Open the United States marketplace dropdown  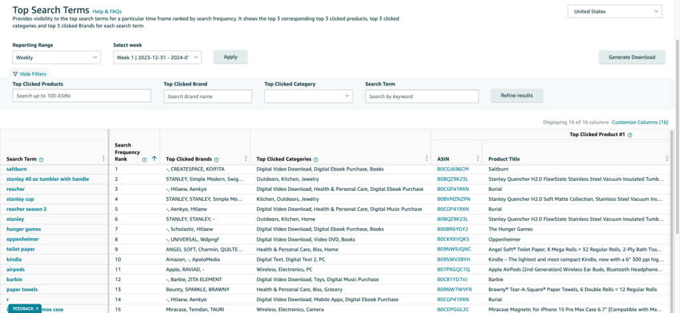tap(614, 12)
